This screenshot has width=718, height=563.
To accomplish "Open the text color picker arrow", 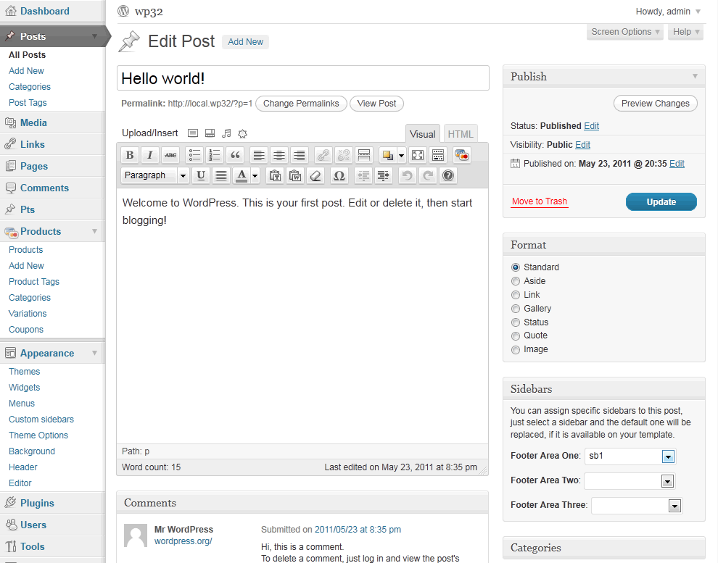I will (x=255, y=175).
